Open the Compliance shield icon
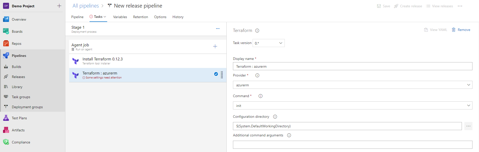The width and height of the screenshot is (479, 152). point(6,142)
